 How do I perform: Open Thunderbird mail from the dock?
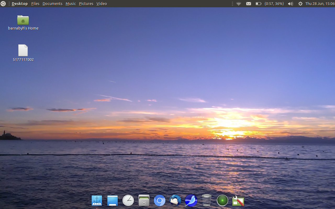[175, 201]
